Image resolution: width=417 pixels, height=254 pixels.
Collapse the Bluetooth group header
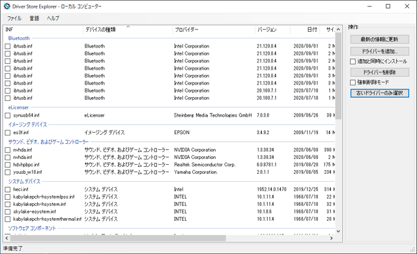click(x=19, y=38)
